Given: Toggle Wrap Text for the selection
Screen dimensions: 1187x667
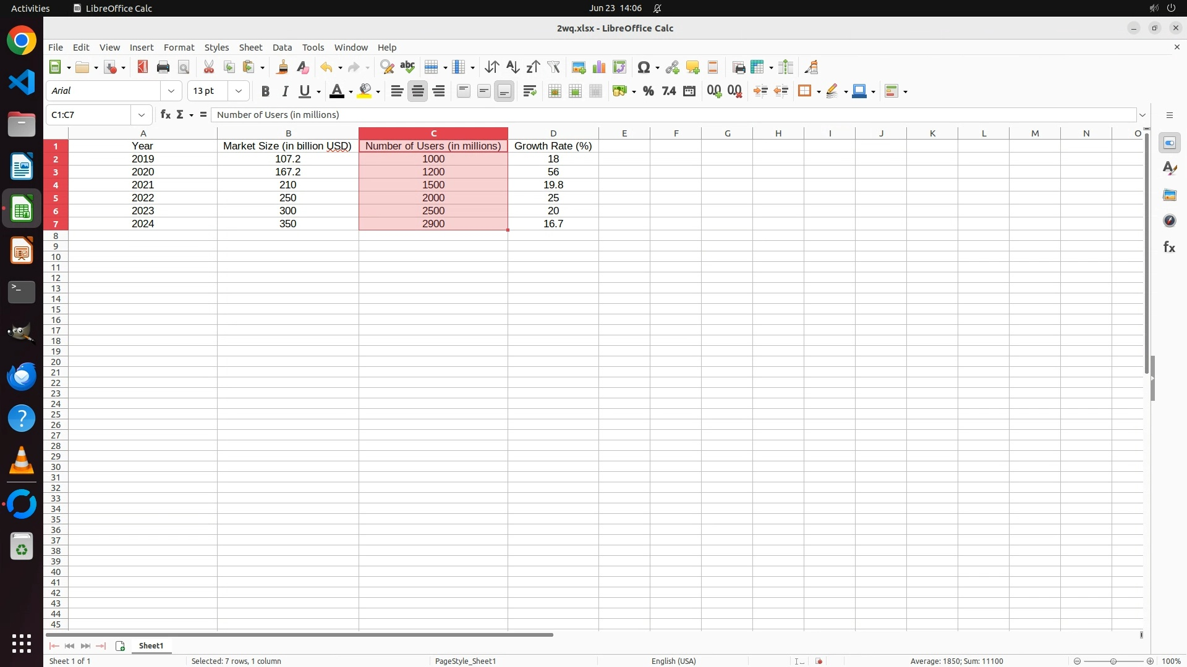Looking at the screenshot, I should 530,91.
